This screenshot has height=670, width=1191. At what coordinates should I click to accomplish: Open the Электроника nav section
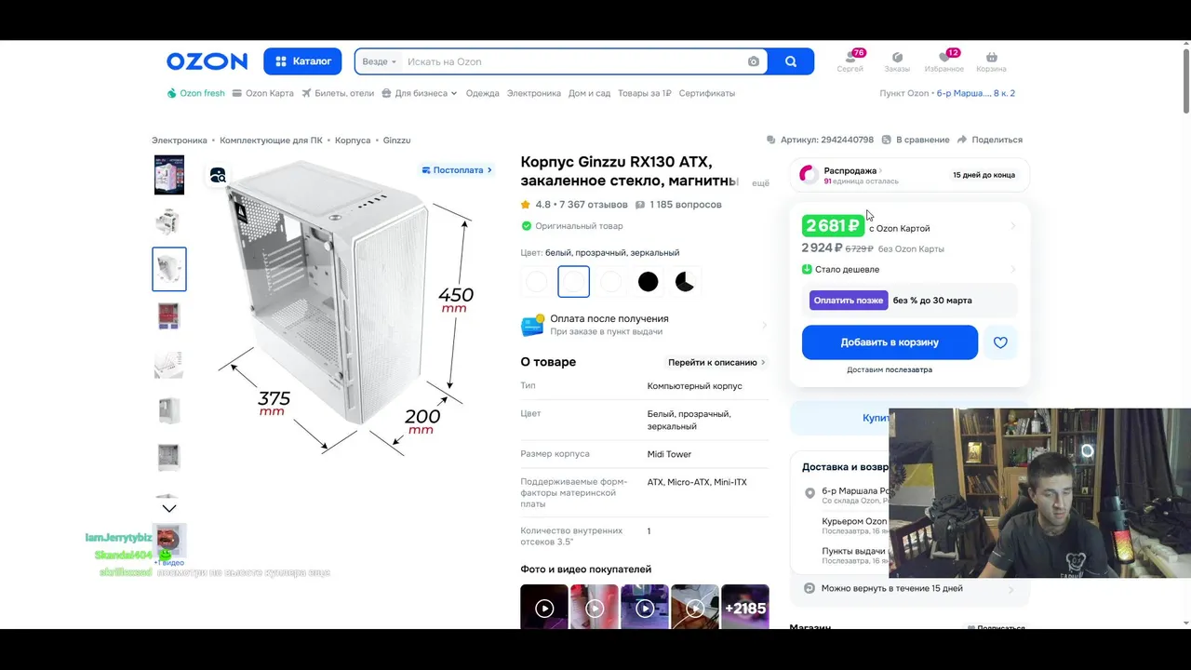coord(533,93)
